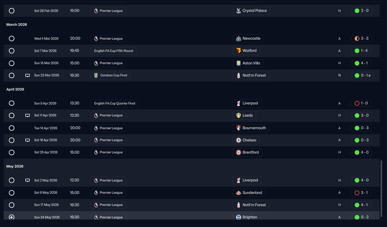Open the Brentford team link
This screenshot has height=227, width=387.
point(251,152)
